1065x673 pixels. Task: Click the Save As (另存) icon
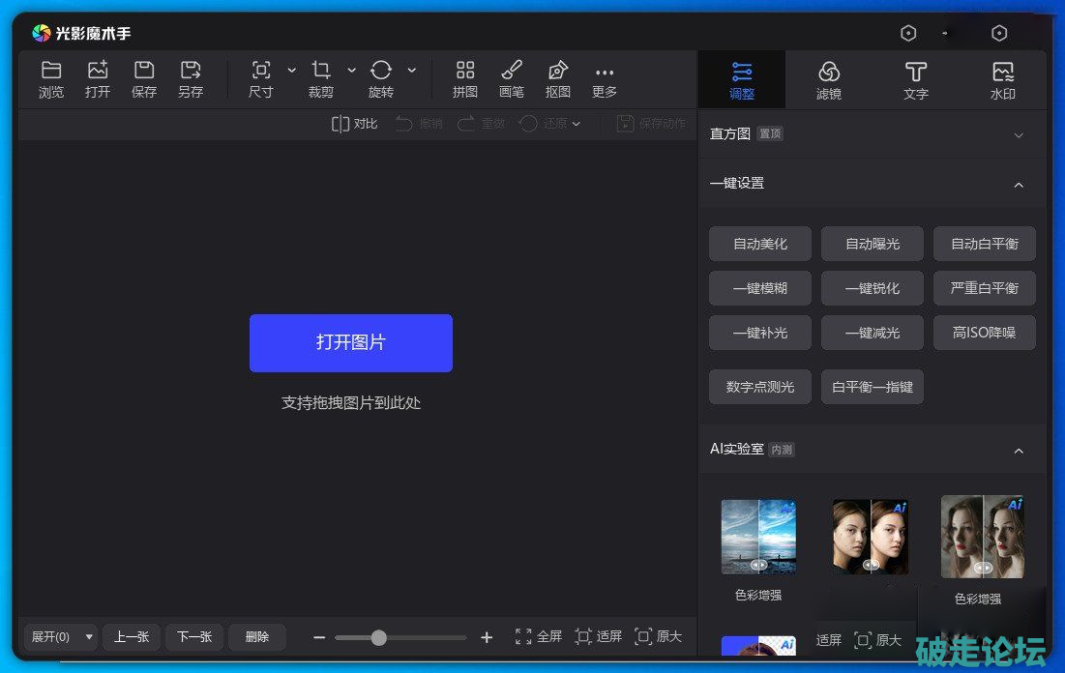coord(191,71)
